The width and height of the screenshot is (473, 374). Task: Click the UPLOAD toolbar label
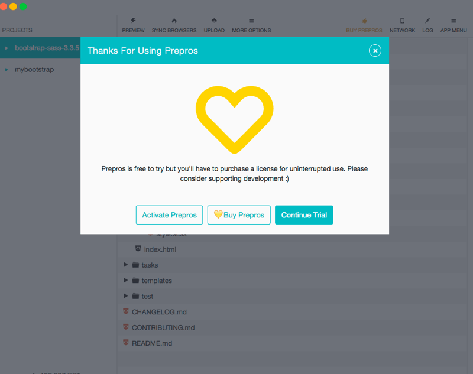point(214,31)
